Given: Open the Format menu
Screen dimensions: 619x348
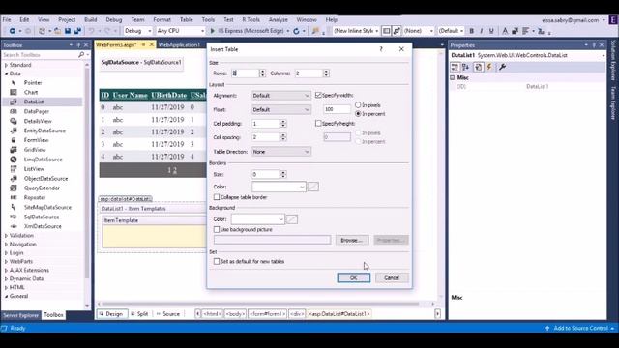Looking at the screenshot, I should [x=162, y=19].
